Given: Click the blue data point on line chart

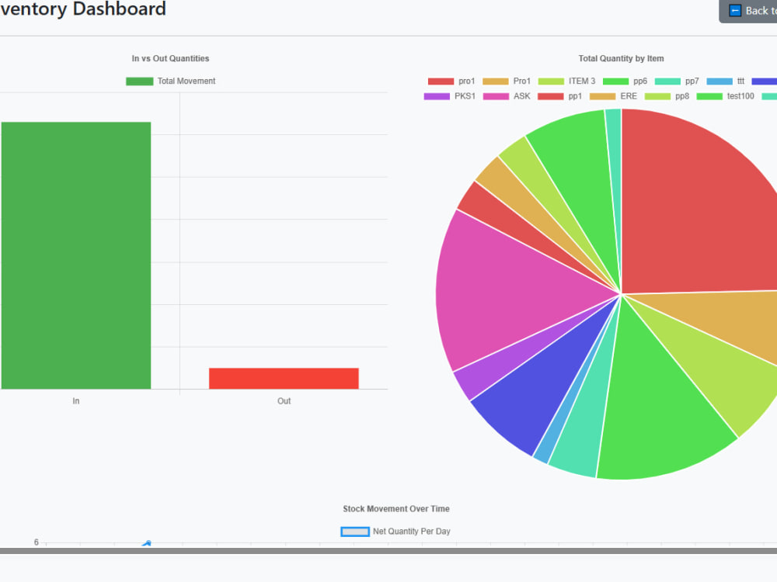Looking at the screenshot, I should point(147,543).
